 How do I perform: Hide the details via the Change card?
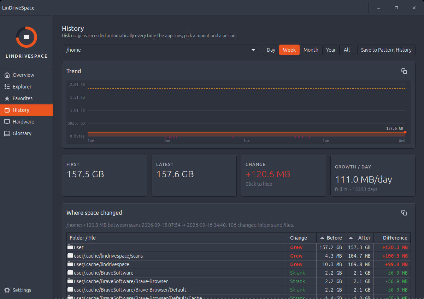click(283, 176)
